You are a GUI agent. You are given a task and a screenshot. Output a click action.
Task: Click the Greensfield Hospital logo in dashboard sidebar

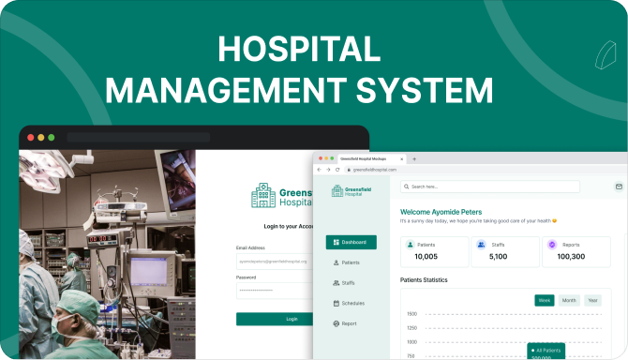click(x=351, y=191)
